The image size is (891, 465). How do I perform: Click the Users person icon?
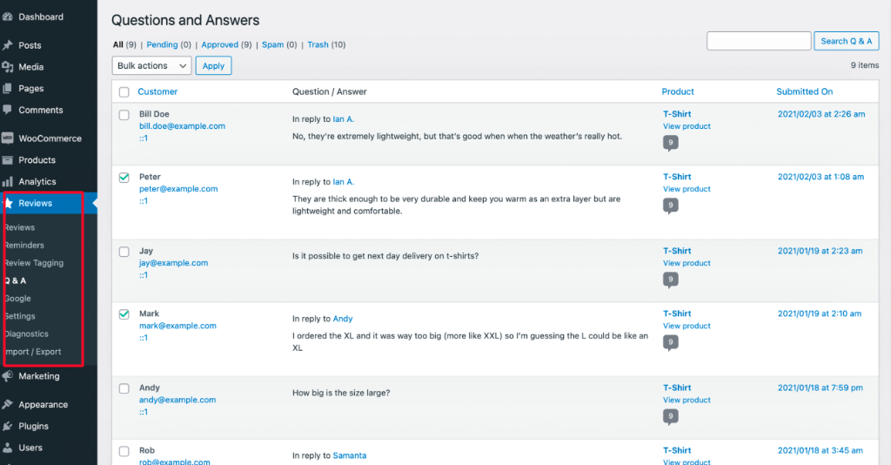tap(7, 448)
